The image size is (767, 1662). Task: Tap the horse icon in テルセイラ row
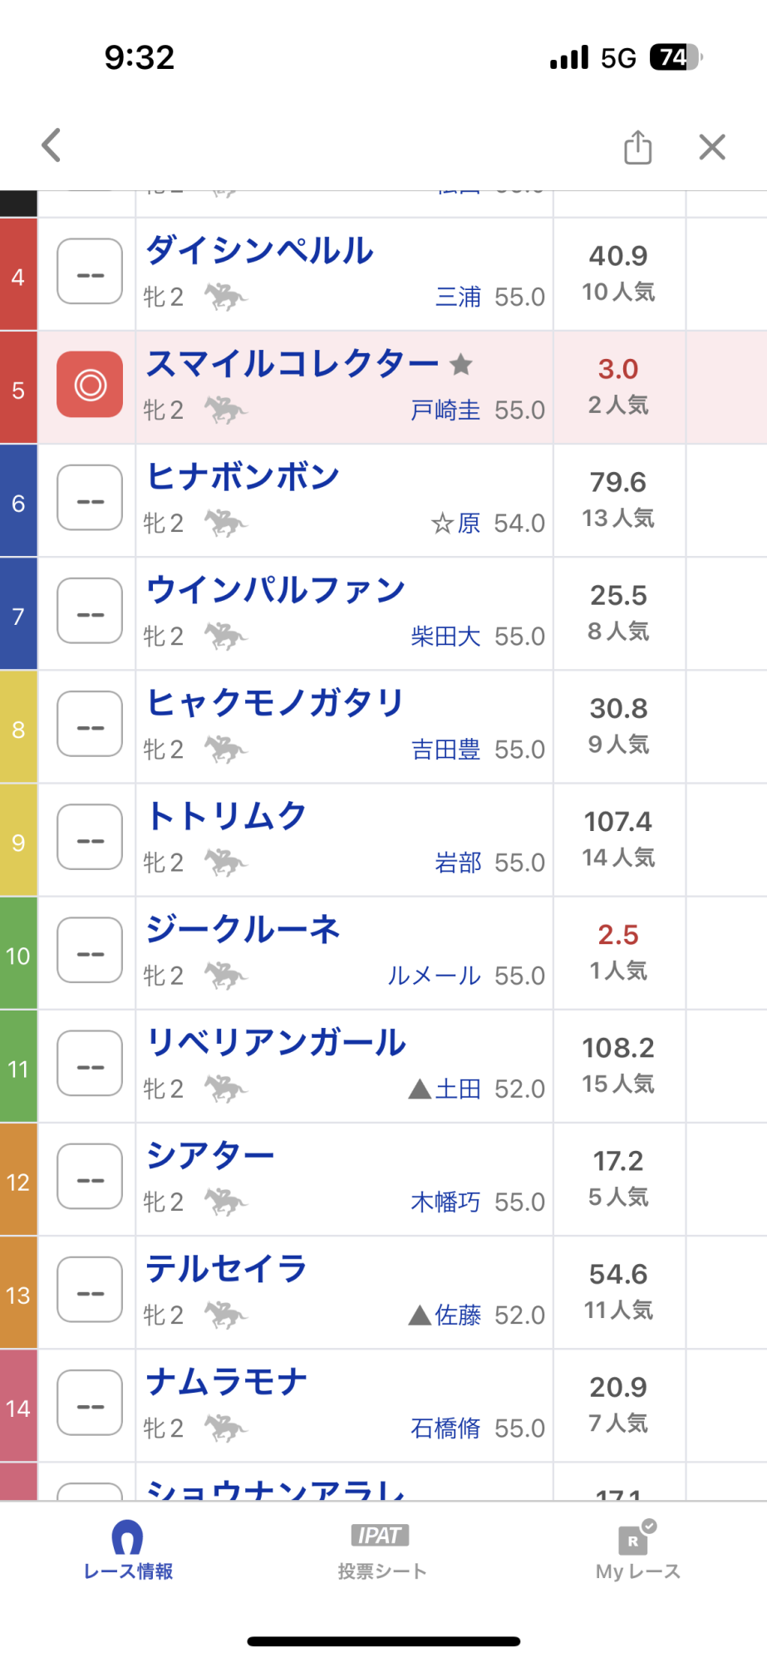(226, 1314)
